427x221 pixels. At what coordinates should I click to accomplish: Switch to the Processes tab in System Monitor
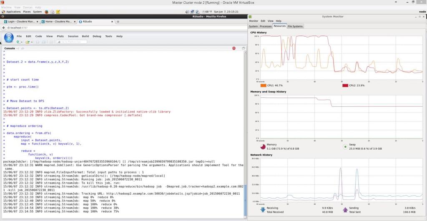pos(266,26)
